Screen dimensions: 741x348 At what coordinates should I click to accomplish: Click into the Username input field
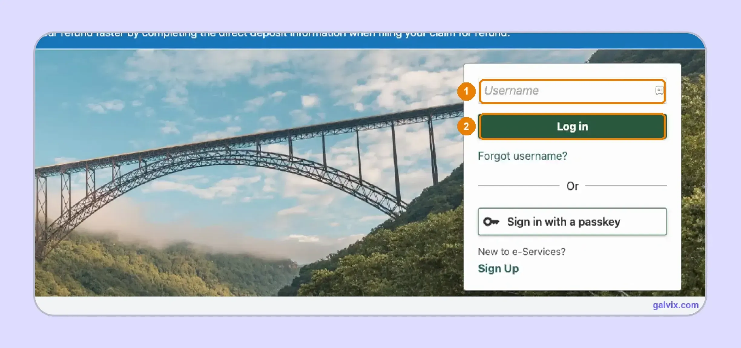pos(572,91)
